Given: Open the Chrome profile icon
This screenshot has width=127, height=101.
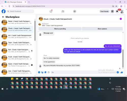Looking at the screenshot, I should click(x=121, y=6).
